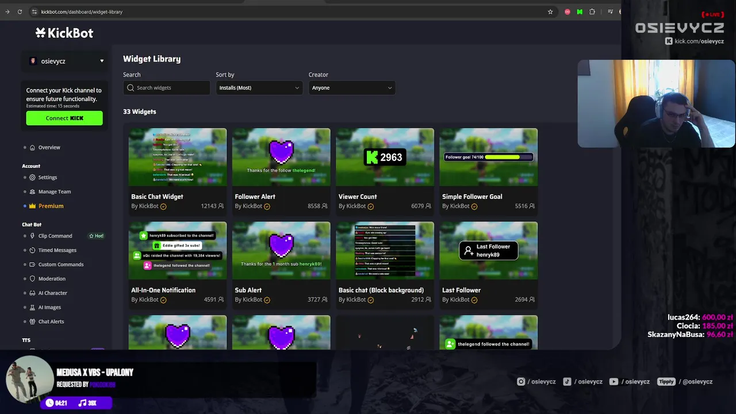Click the AI Images flask icon
This screenshot has width=736, height=414.
click(33, 308)
